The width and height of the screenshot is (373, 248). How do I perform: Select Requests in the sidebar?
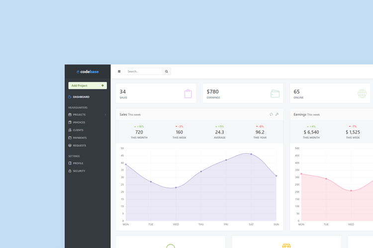click(79, 146)
